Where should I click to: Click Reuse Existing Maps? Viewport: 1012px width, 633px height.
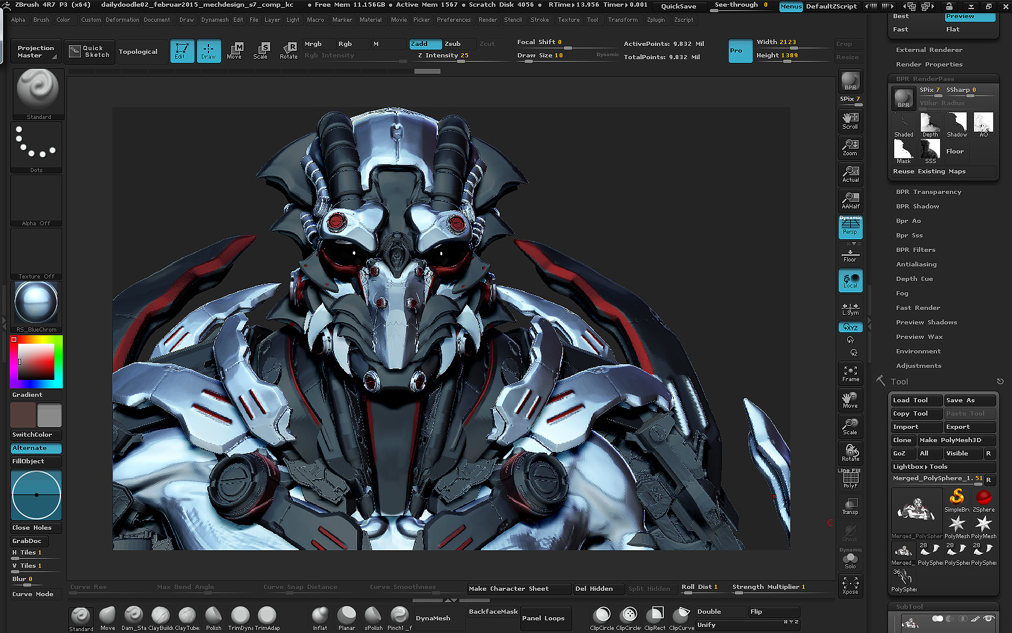click(943, 172)
